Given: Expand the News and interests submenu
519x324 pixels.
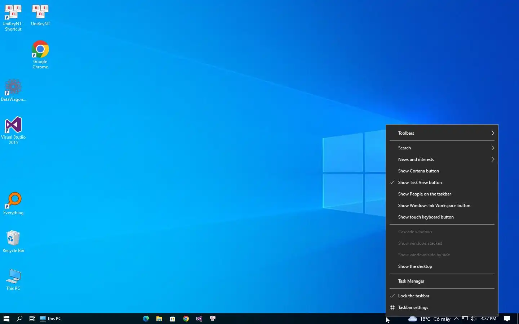Looking at the screenshot, I should click(442, 159).
